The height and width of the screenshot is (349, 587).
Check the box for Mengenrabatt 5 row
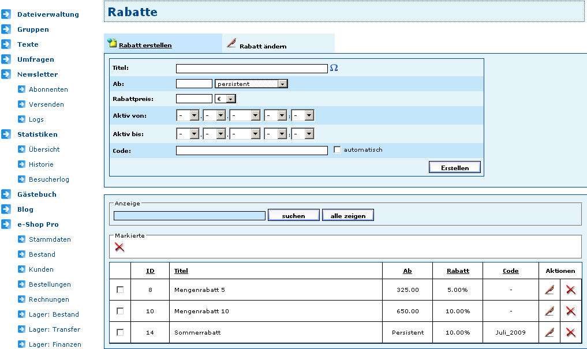tap(120, 290)
